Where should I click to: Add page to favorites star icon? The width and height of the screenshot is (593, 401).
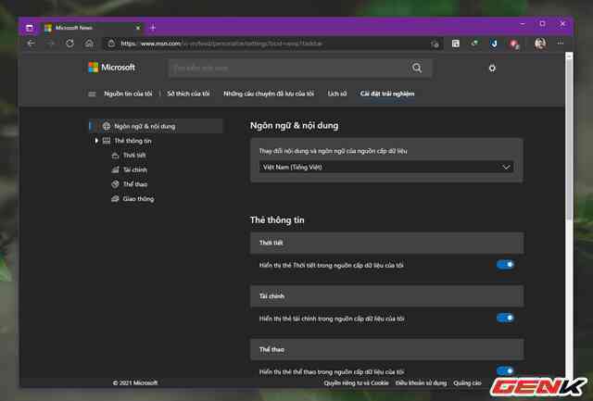435,44
